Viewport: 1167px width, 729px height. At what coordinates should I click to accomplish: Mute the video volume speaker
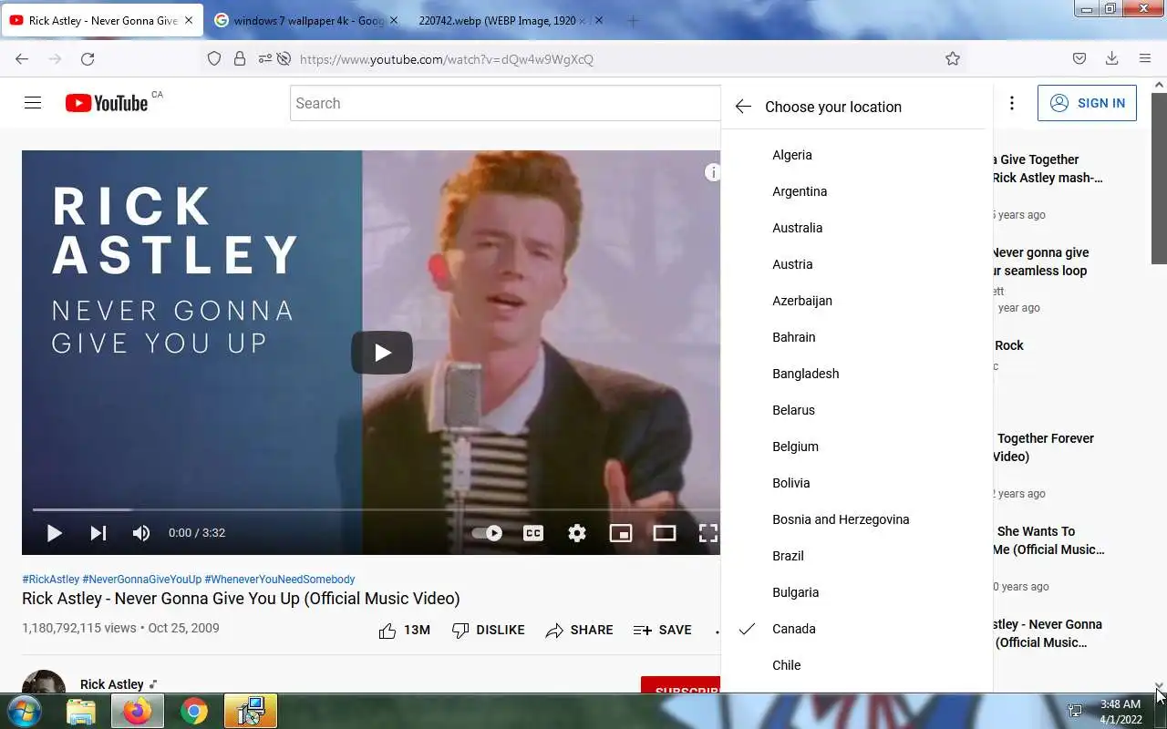click(141, 533)
